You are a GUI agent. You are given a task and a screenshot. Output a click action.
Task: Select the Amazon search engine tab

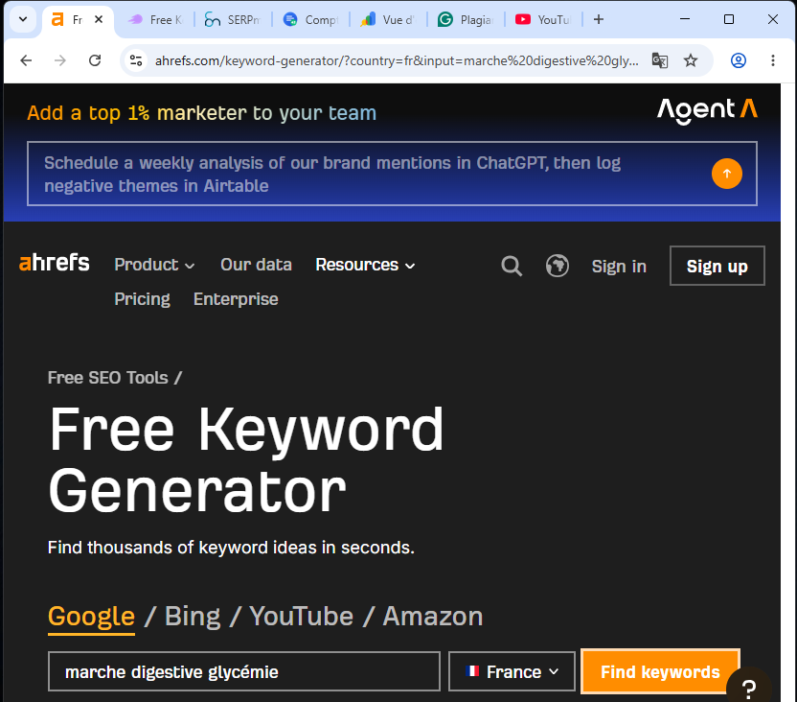[433, 617]
